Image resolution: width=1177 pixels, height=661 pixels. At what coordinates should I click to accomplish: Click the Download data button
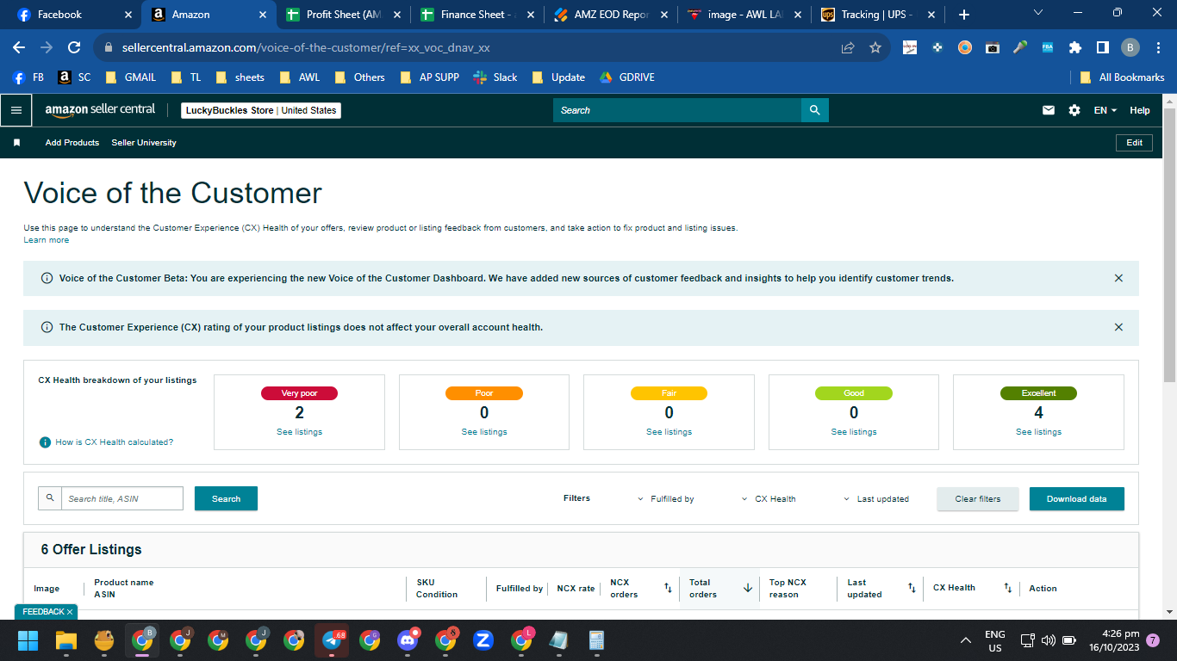(x=1077, y=499)
